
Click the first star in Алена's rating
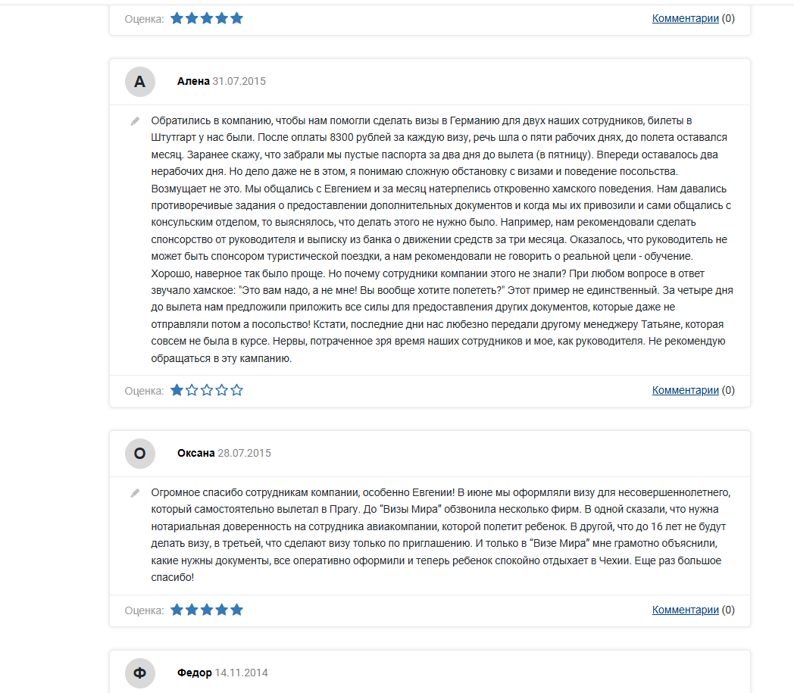click(x=177, y=391)
